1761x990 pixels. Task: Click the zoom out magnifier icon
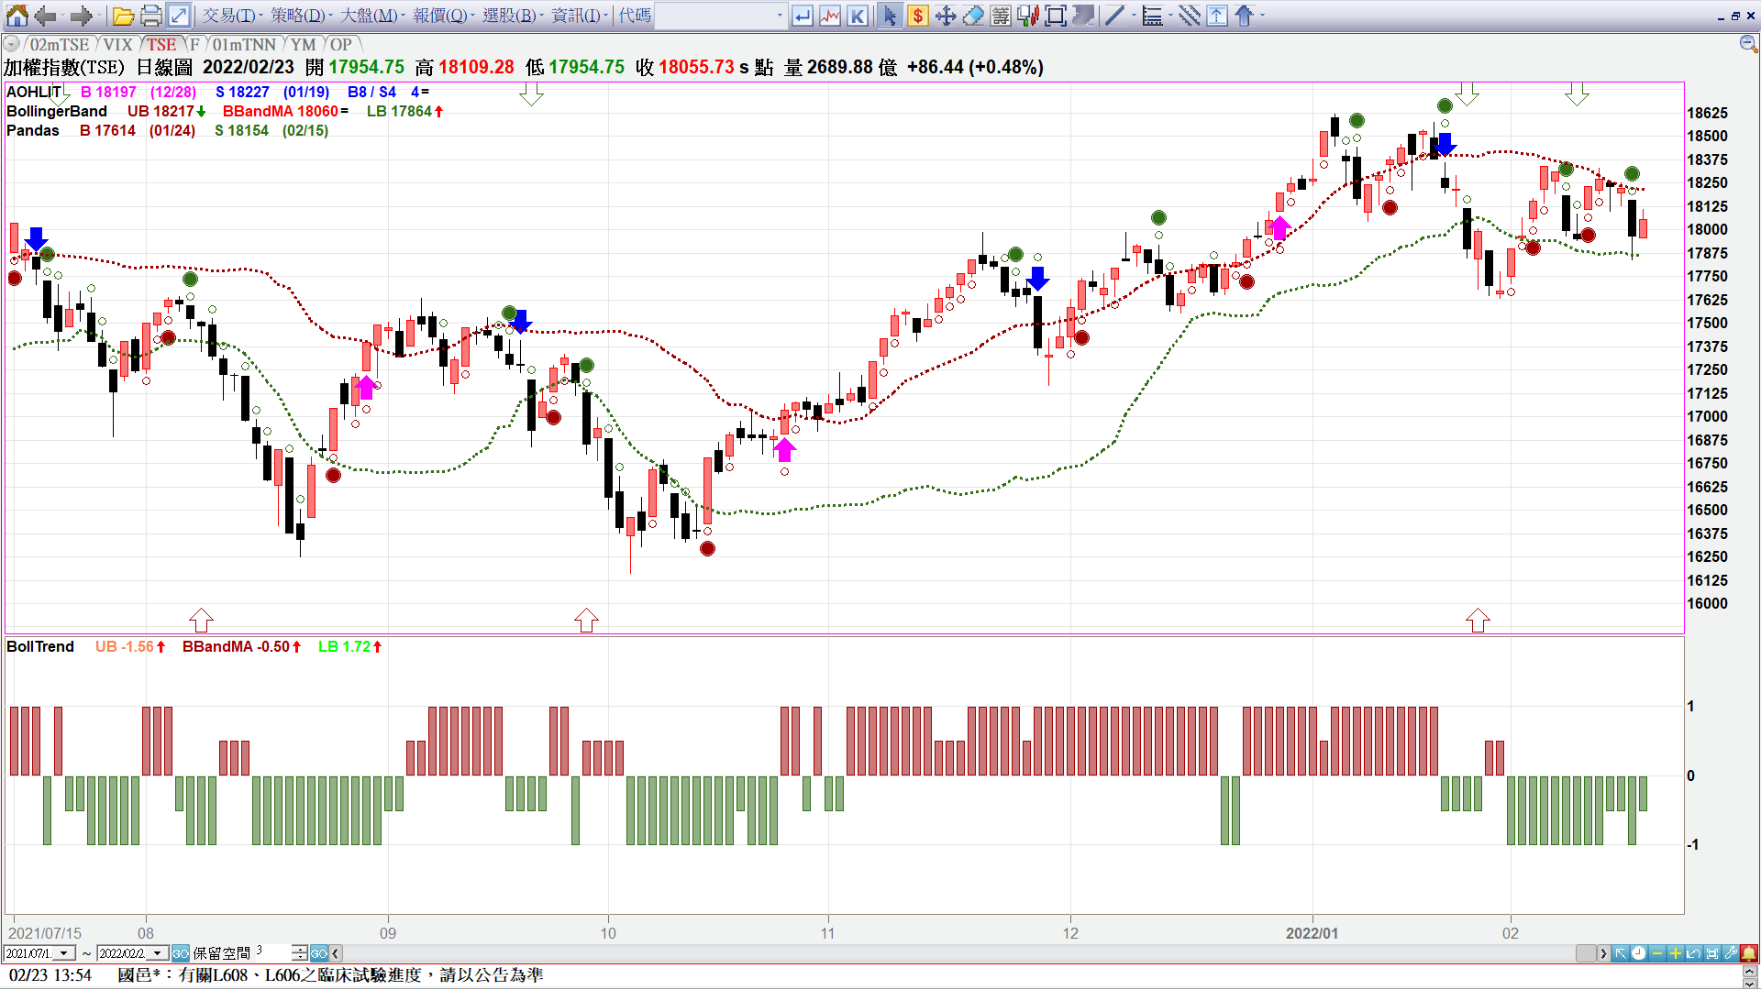click(1748, 44)
